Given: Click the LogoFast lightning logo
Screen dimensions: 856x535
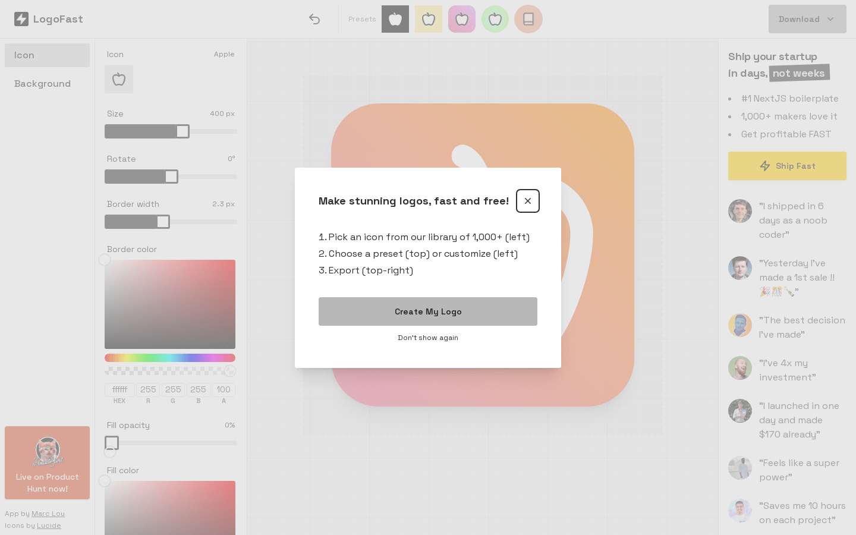Looking at the screenshot, I should (x=21, y=19).
